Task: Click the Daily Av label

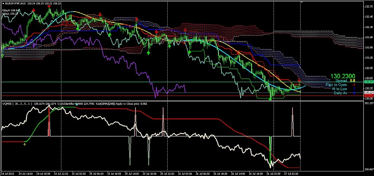Action: click(341, 93)
